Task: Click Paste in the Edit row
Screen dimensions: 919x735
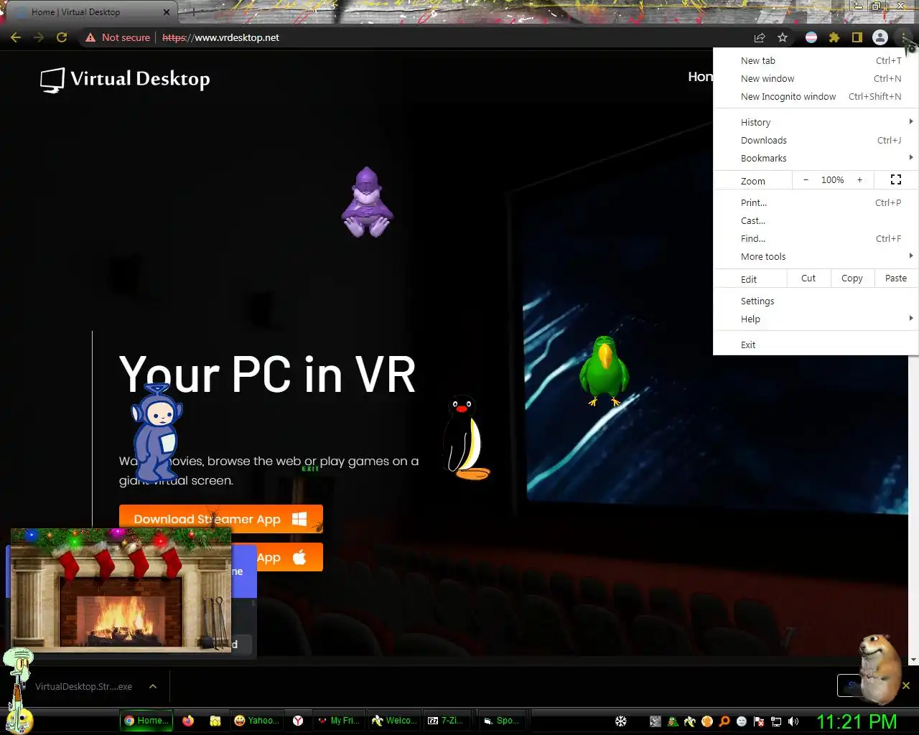Action: tap(896, 278)
